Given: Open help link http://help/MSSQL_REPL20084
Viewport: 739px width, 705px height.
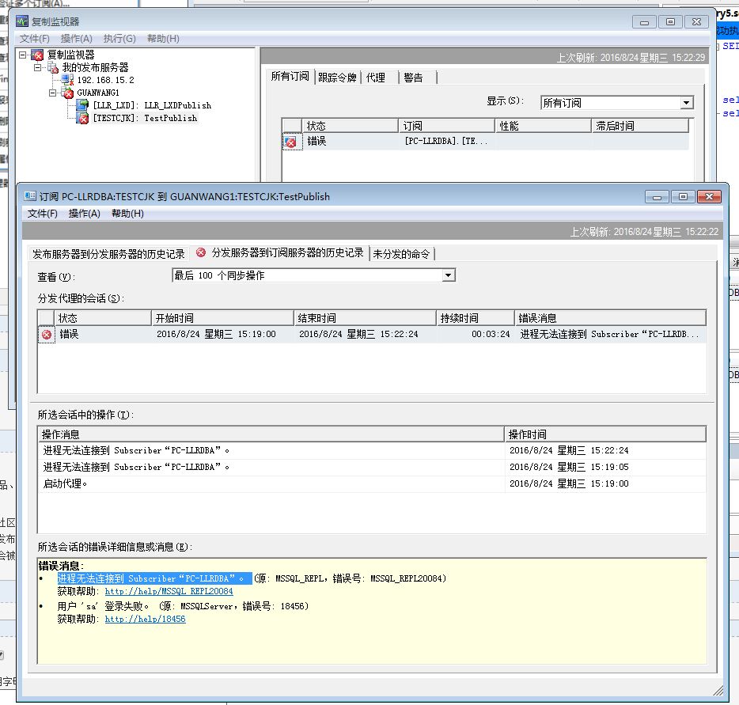Looking at the screenshot, I should pyautogui.click(x=169, y=591).
